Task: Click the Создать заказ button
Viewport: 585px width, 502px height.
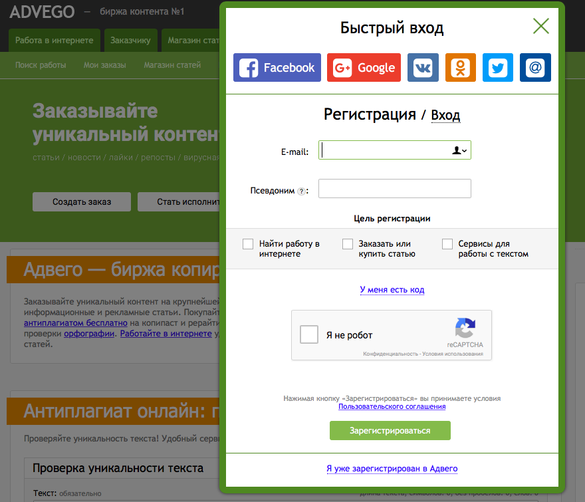Action: (x=82, y=202)
